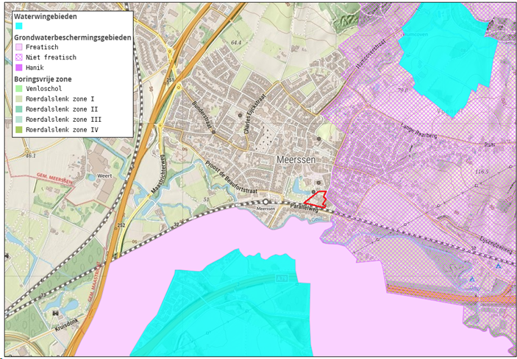Click the building icon near Kruisdonk

tap(55, 313)
